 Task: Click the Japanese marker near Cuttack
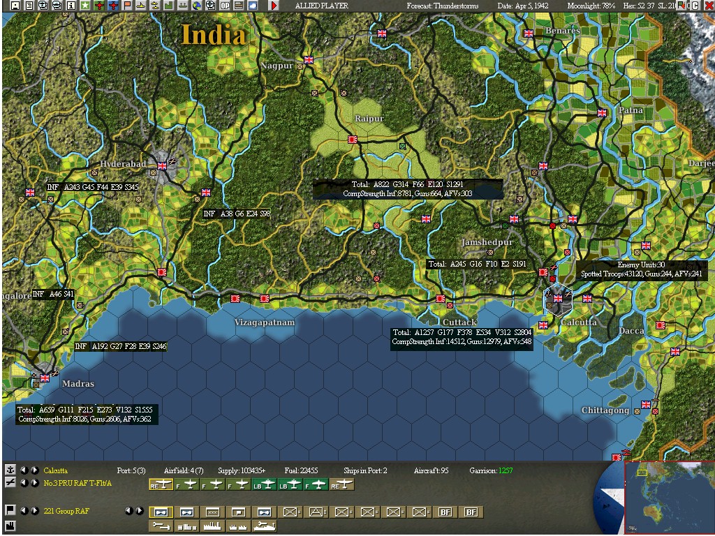(441, 299)
